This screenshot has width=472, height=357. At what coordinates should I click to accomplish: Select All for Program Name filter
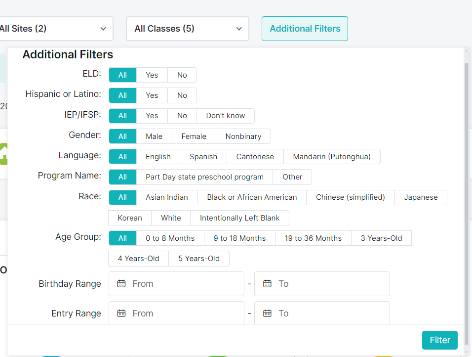click(x=122, y=177)
